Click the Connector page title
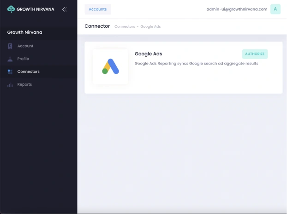This screenshot has width=287, height=214. tap(97, 26)
